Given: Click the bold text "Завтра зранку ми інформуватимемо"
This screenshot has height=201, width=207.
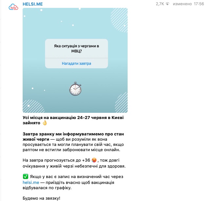Looking at the screenshot, I should click(73, 134).
